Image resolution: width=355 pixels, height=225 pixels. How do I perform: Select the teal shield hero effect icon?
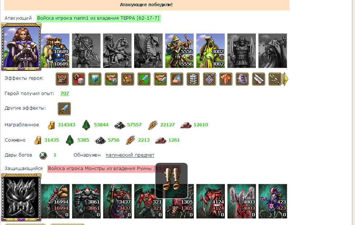95,79
